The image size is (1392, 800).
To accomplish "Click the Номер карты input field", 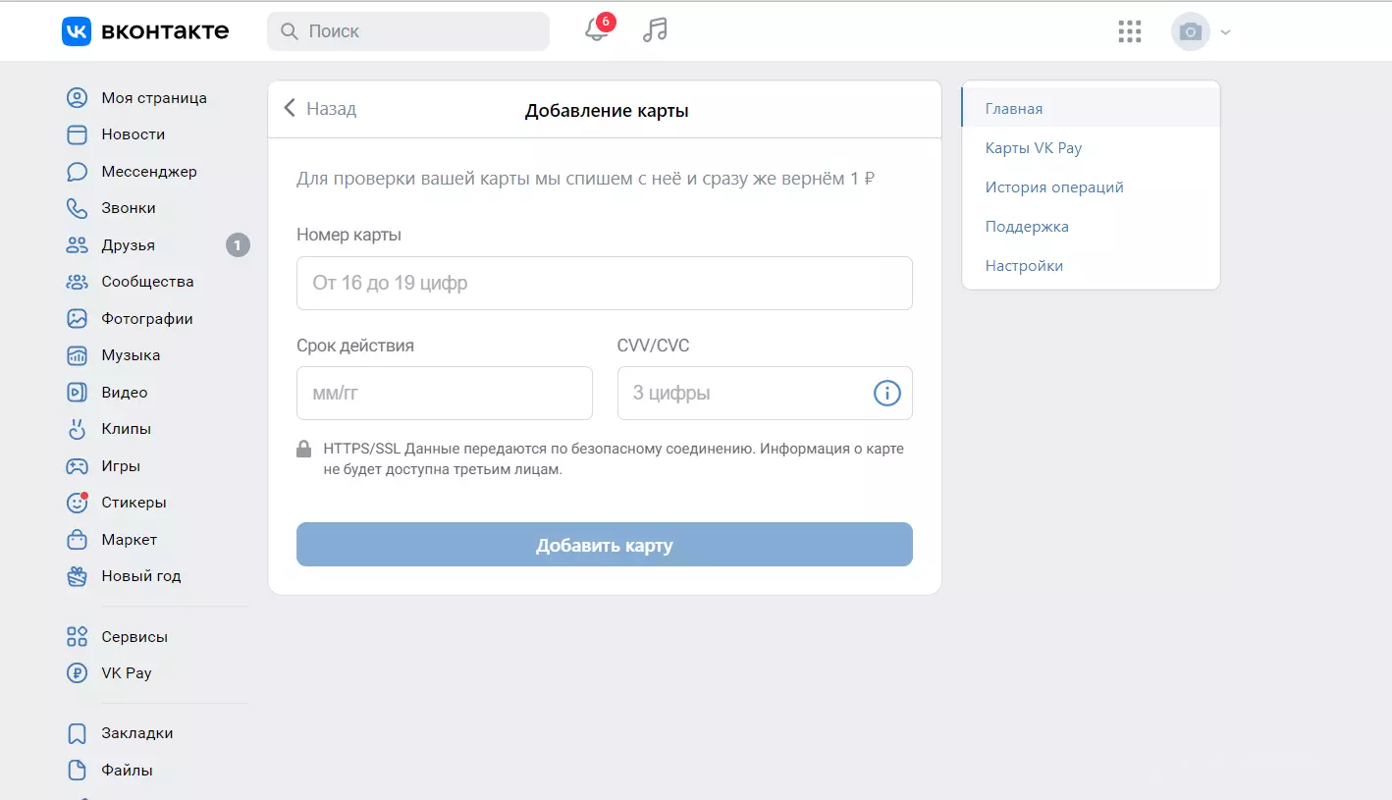I will [x=605, y=284].
